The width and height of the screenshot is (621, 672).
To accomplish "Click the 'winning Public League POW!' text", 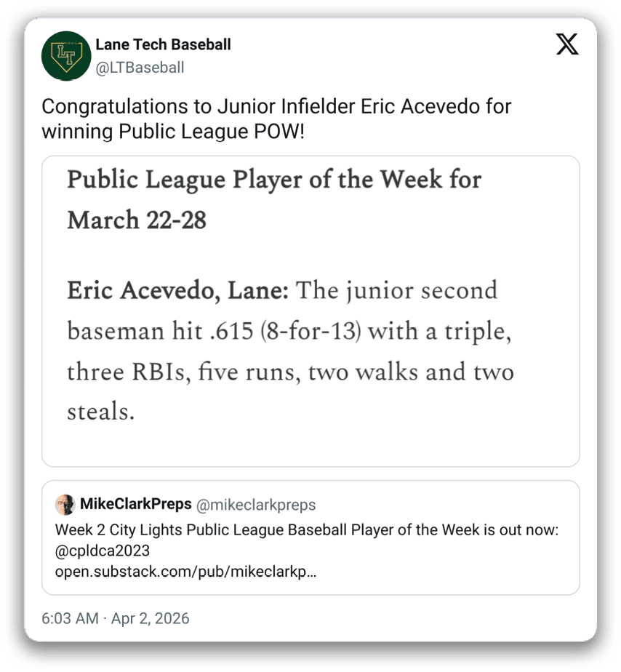I will click(x=172, y=132).
